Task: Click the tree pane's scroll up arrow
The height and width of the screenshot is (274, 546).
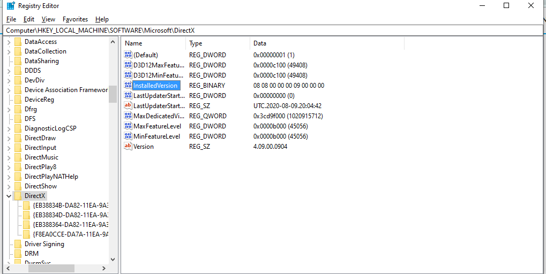Action: 113,42
